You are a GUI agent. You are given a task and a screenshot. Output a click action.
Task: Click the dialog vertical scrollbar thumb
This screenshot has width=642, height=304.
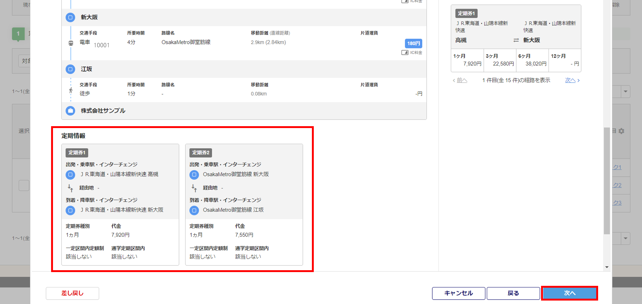(x=607, y=181)
